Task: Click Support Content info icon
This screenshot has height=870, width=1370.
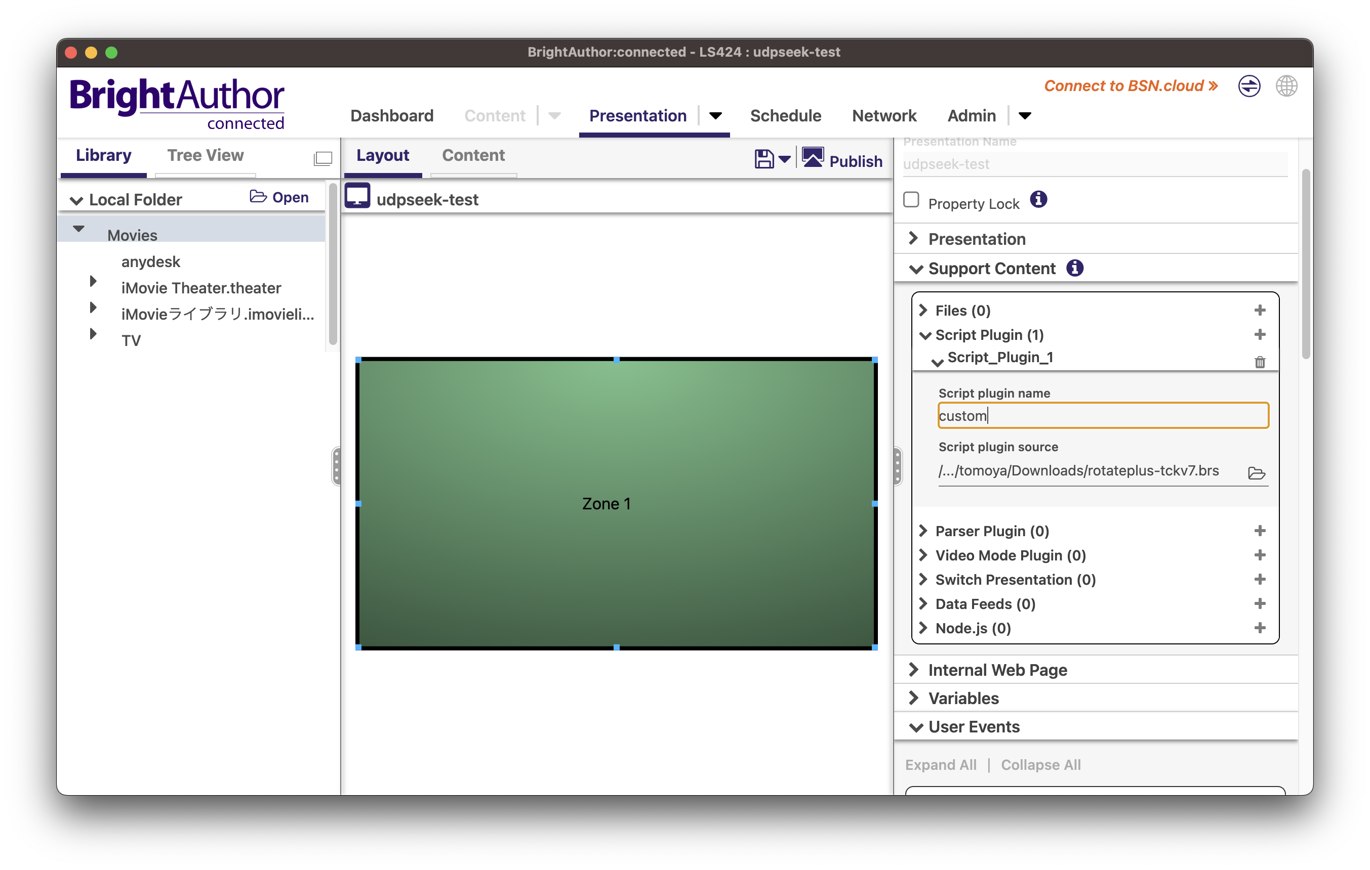Action: tap(1074, 268)
